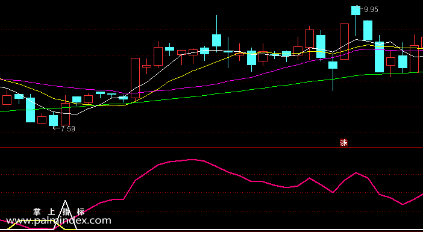Click the cyan candle at the 7.59 low
Image resolution: width=423 pixels, height=232 pixels.
(53, 121)
